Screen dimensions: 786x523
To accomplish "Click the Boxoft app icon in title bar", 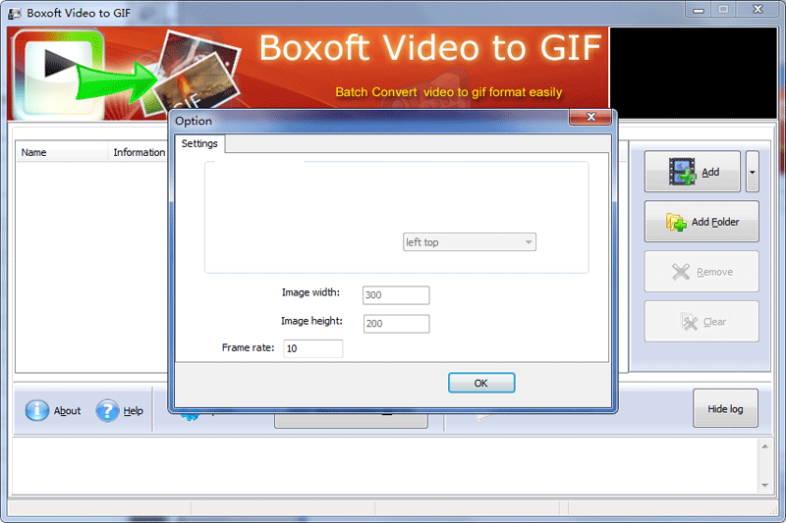I will tap(15, 14).
